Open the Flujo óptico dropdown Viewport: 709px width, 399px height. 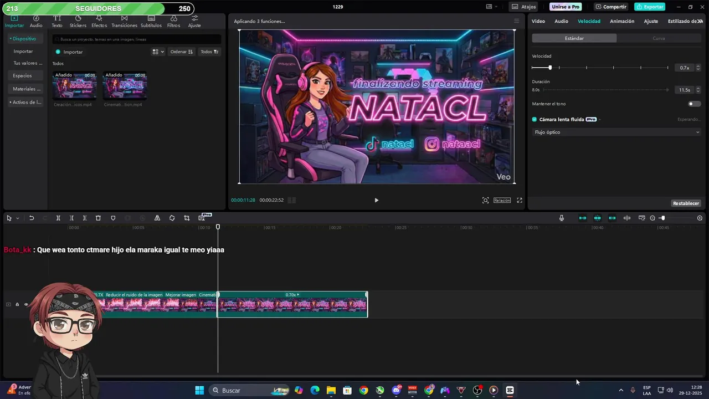[616, 132]
